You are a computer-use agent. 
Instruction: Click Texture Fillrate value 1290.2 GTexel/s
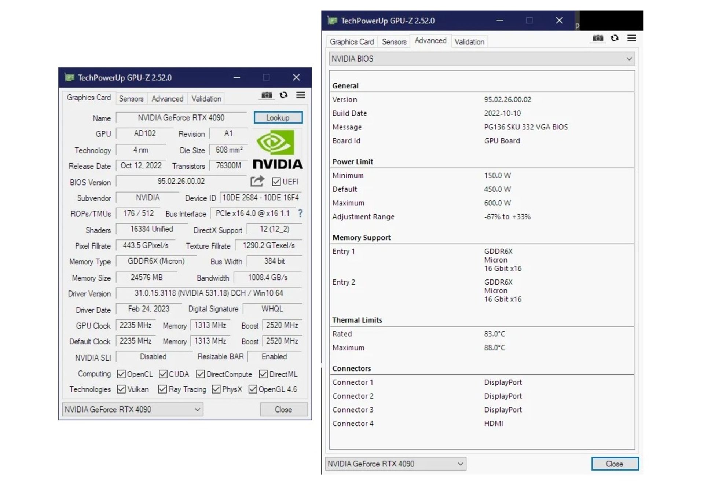(268, 245)
